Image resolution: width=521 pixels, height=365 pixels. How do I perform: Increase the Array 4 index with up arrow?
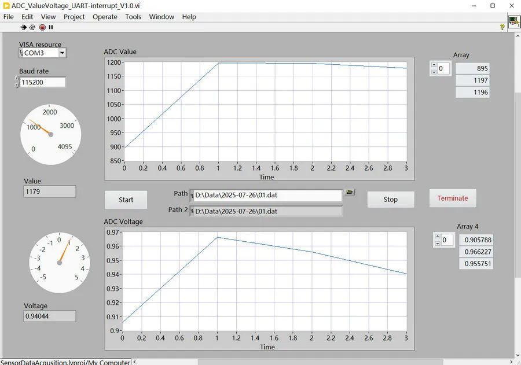pos(438,236)
